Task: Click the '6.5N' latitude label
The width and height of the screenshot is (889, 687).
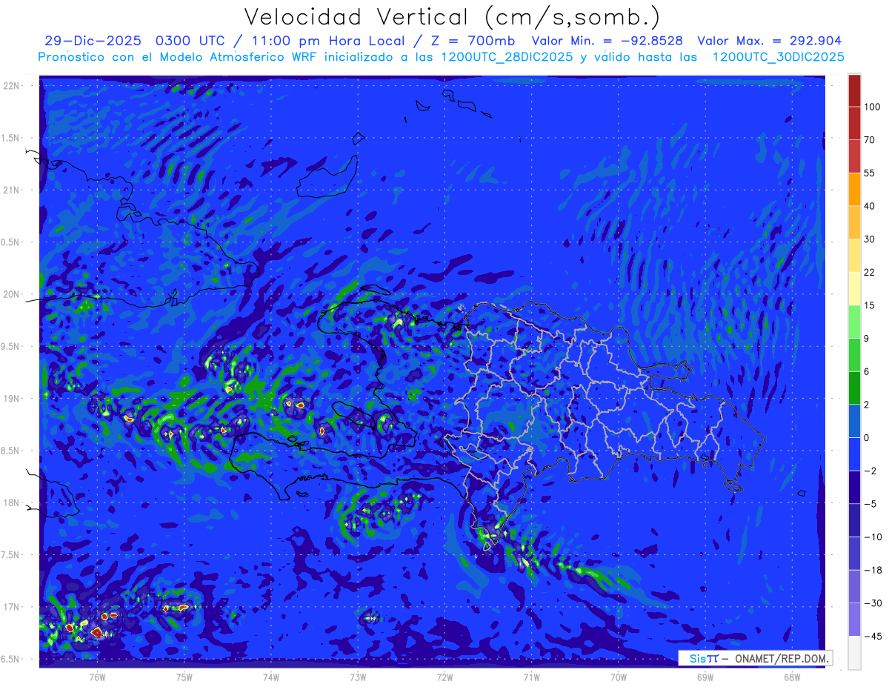Action: (11, 659)
